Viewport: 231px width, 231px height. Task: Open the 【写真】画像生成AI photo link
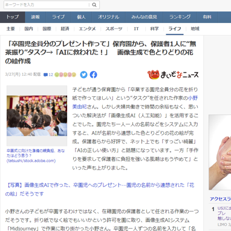tap(100, 189)
